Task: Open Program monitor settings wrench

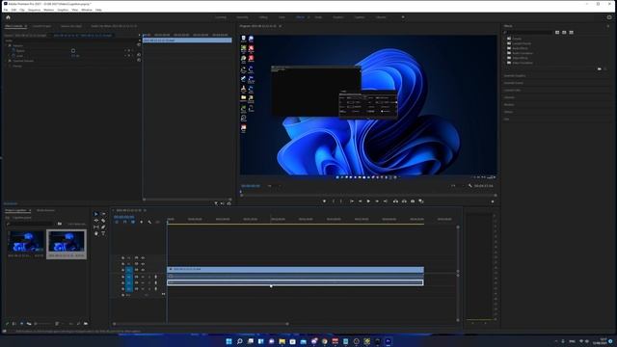Action: 470,186
